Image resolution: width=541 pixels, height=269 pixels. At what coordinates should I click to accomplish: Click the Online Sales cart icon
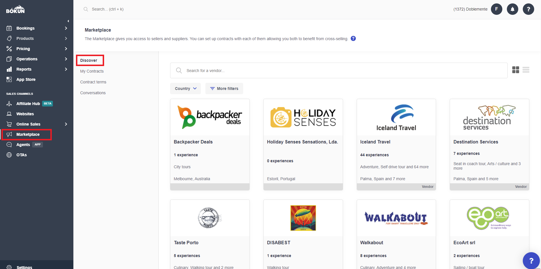[x=9, y=124]
